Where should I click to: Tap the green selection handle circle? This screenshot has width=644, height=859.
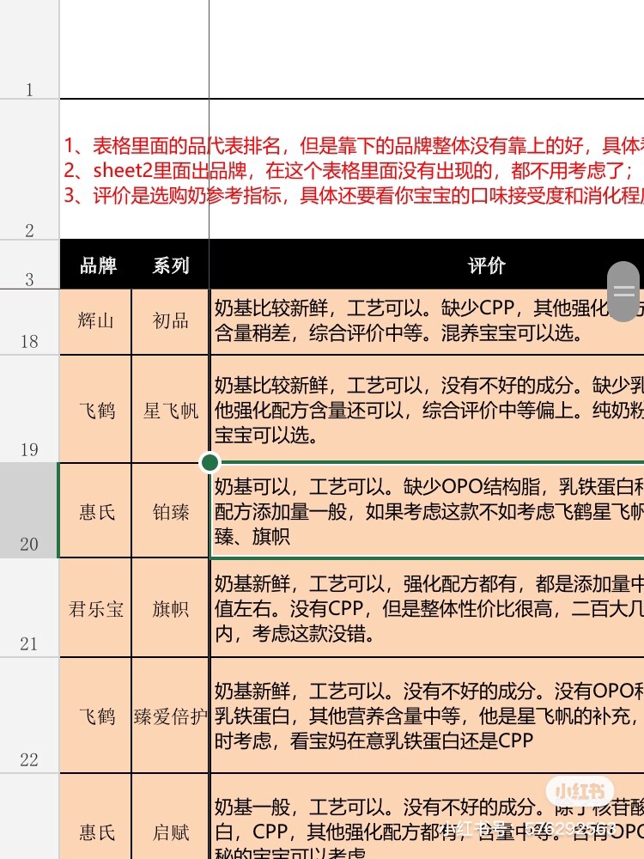(x=210, y=464)
